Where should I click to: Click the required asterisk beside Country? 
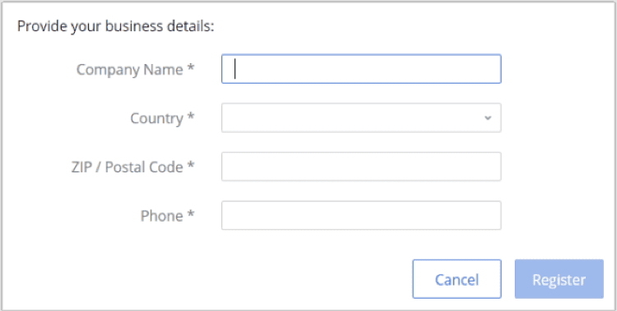191,117
